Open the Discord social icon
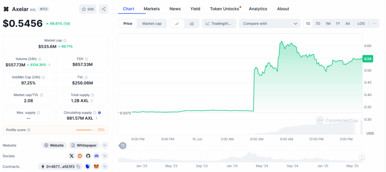Screen dimensions: 386x172 96,156
